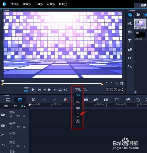Image resolution: width=147 pixels, height=153 pixels.
Task: Step back one frame
Action: coord(45,90)
